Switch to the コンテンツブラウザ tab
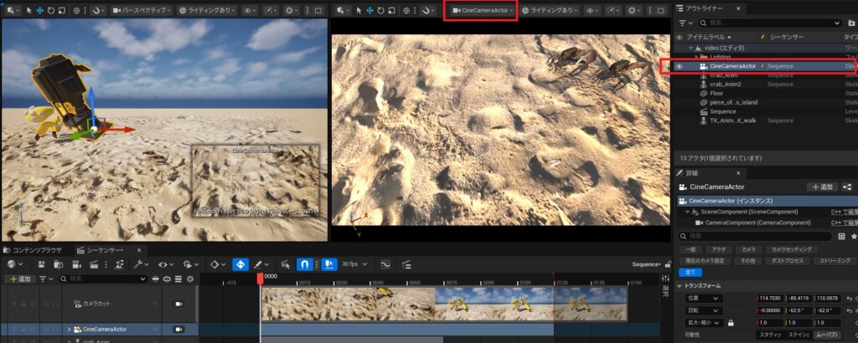The image size is (858, 343). (33, 249)
